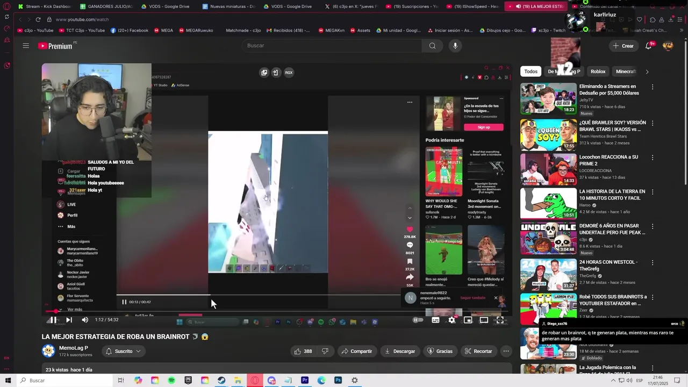688x387 pixels.
Task: Select the Minecraft filter chip
Action: coord(626,71)
